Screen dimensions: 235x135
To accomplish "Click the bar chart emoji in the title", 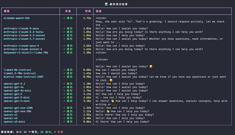I will tap(106, 4).
